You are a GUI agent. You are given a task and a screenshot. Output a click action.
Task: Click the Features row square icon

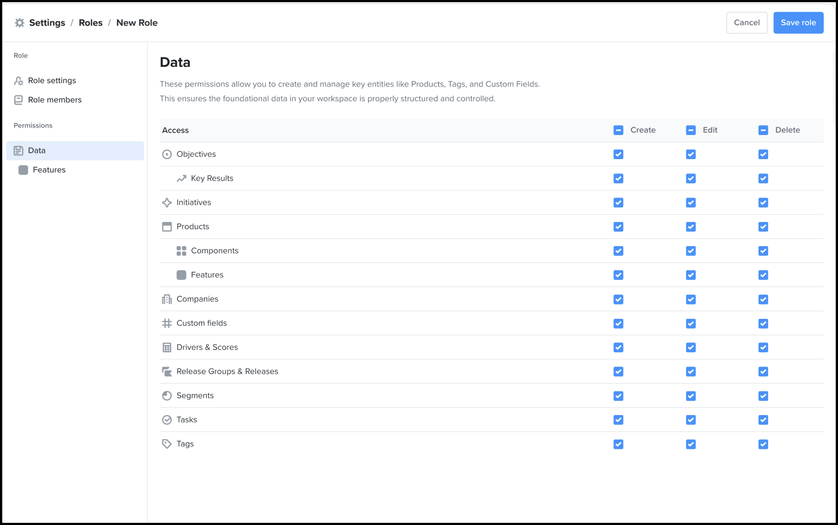182,275
